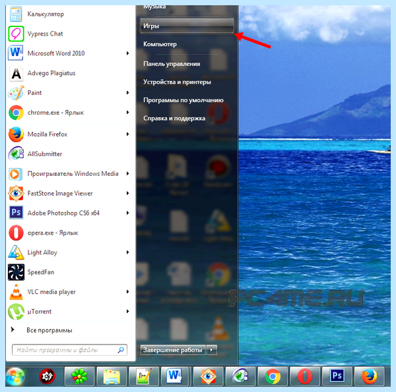The width and height of the screenshot is (396, 392).
Task: Click the red gear icon on taskbar
Action: click(x=48, y=376)
